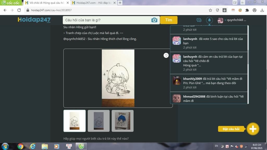This screenshot has width=267, height=150.
Task: Click the address bar URL hoidap247.com
Action: (x=51, y=10)
